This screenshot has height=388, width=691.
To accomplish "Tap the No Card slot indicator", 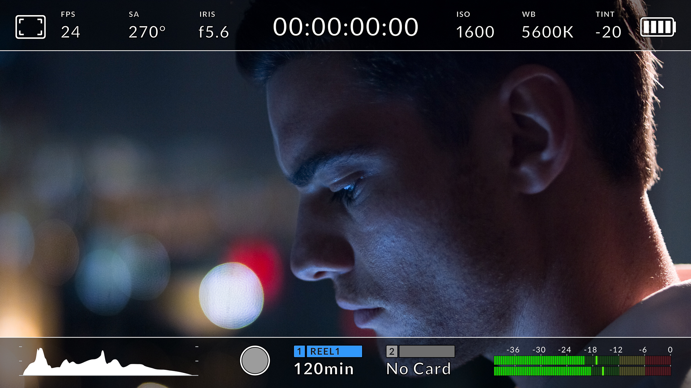I will coord(419,369).
